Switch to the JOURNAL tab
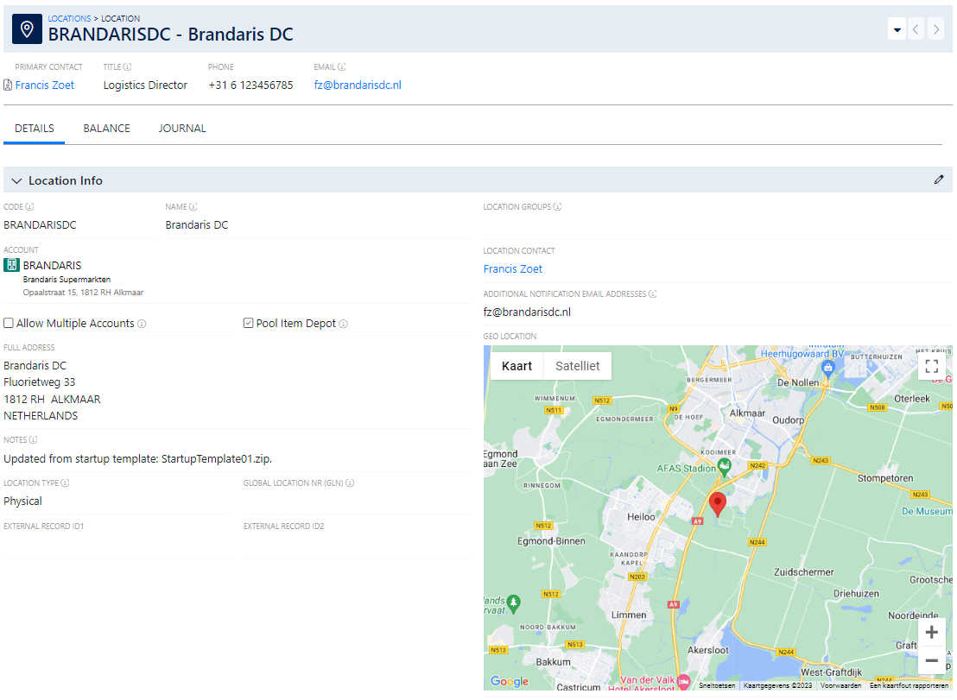This screenshot has height=700, width=957. tap(182, 128)
